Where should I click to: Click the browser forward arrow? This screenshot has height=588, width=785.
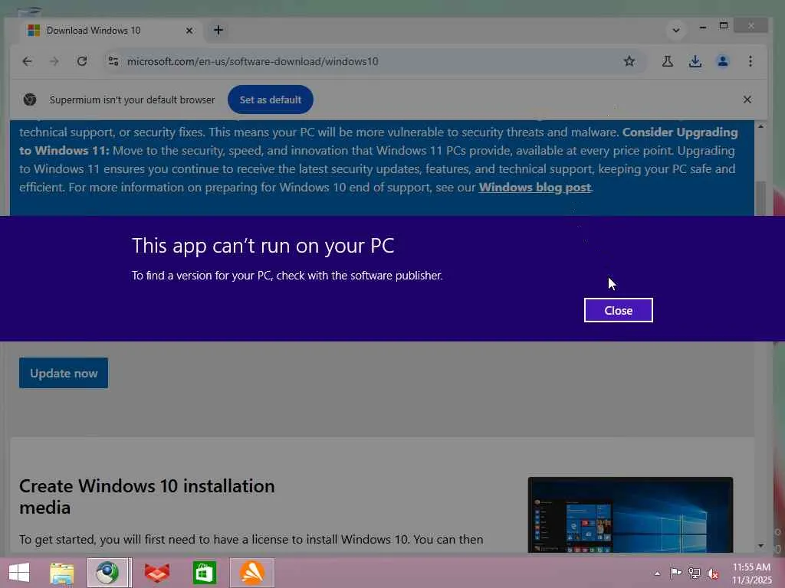tap(54, 61)
